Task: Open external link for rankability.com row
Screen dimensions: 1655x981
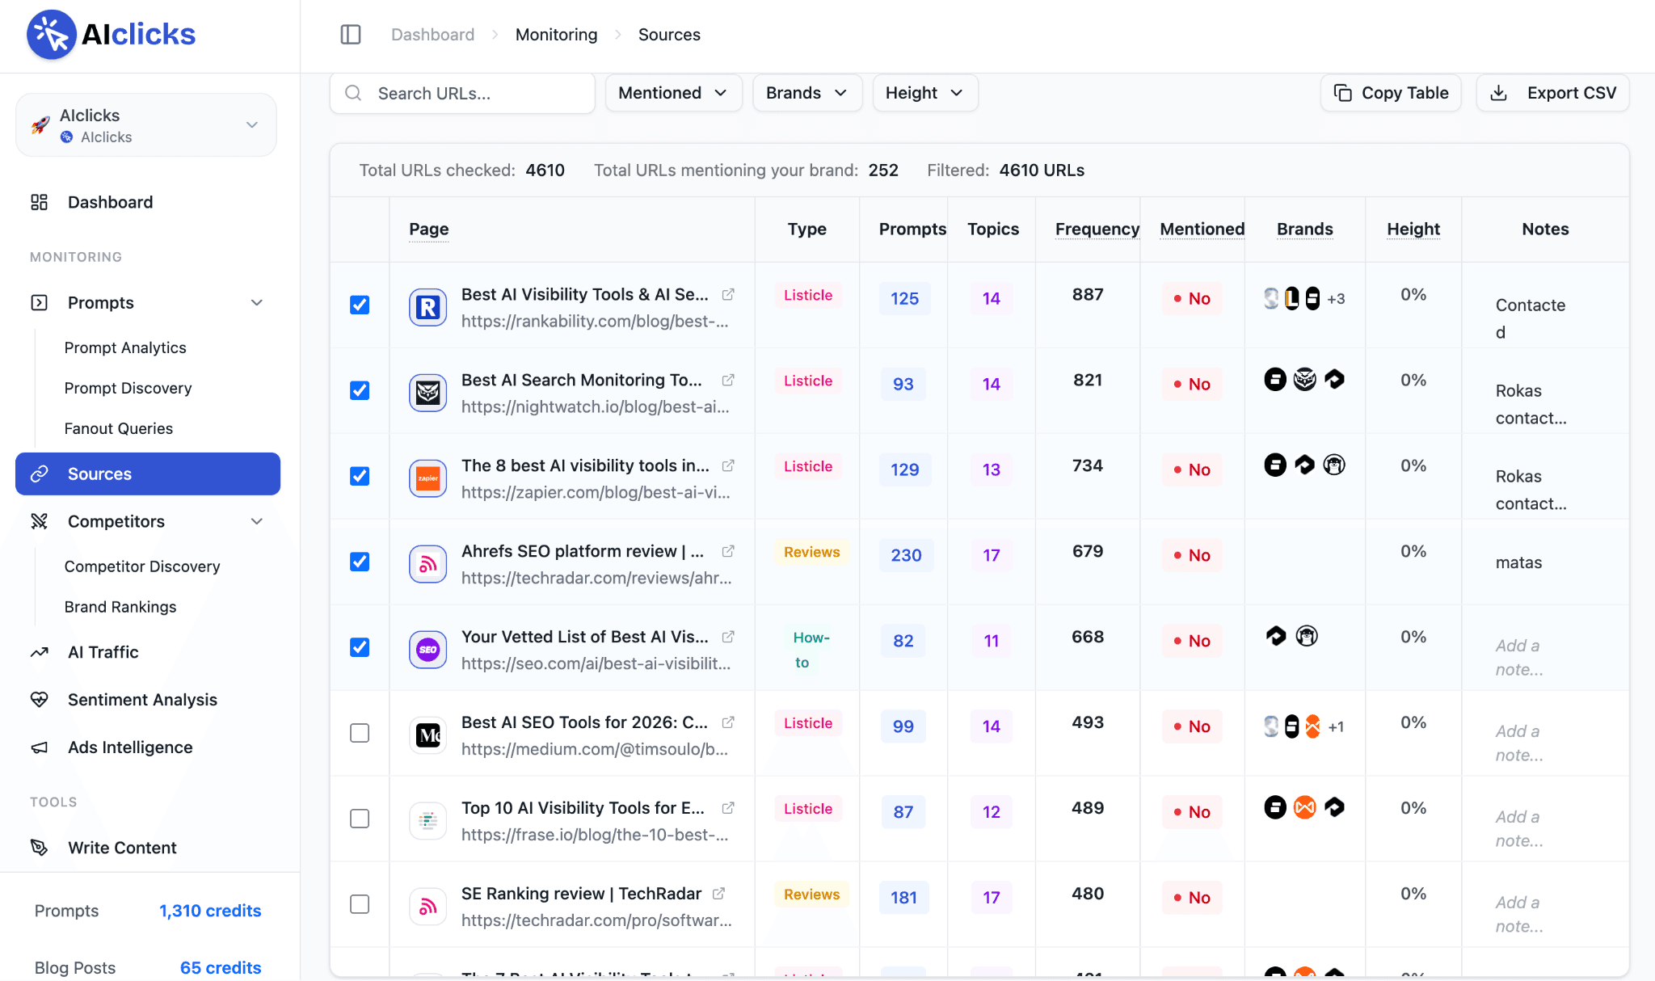Action: pos(728,295)
